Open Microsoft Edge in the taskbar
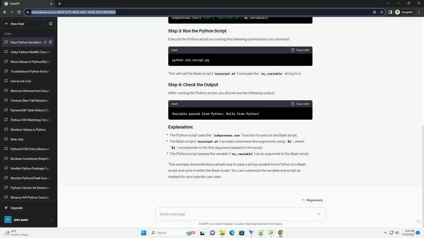This screenshot has height=238, width=424. pyautogui.click(x=232, y=233)
